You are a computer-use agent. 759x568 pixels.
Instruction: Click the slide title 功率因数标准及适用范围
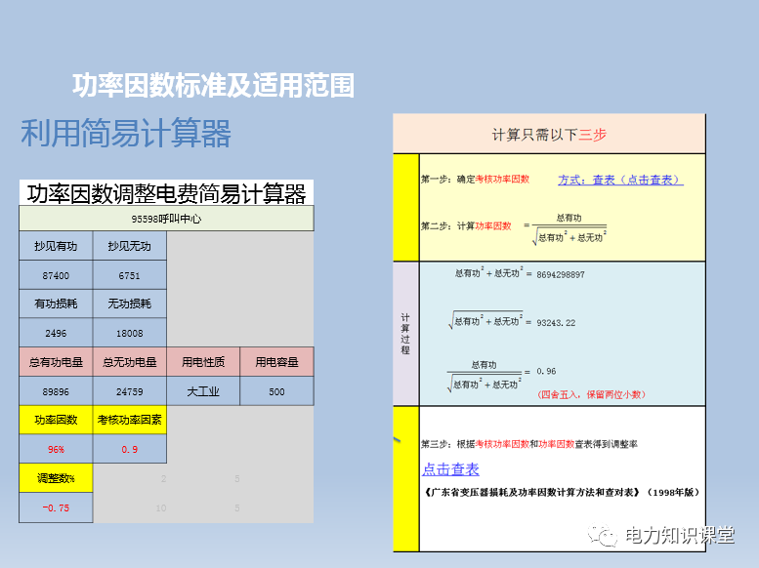click(214, 85)
